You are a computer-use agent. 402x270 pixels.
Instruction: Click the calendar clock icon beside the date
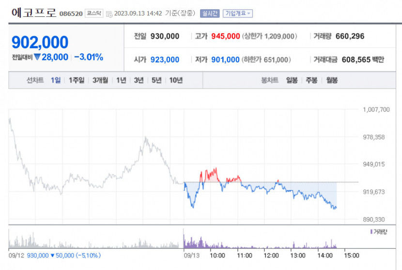click(x=109, y=14)
